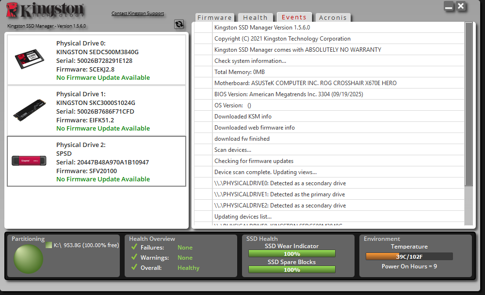Image resolution: width=485 pixels, height=295 pixels.
Task: Select the Physical Drive 0 thumbnail image
Action: [x=30, y=59]
